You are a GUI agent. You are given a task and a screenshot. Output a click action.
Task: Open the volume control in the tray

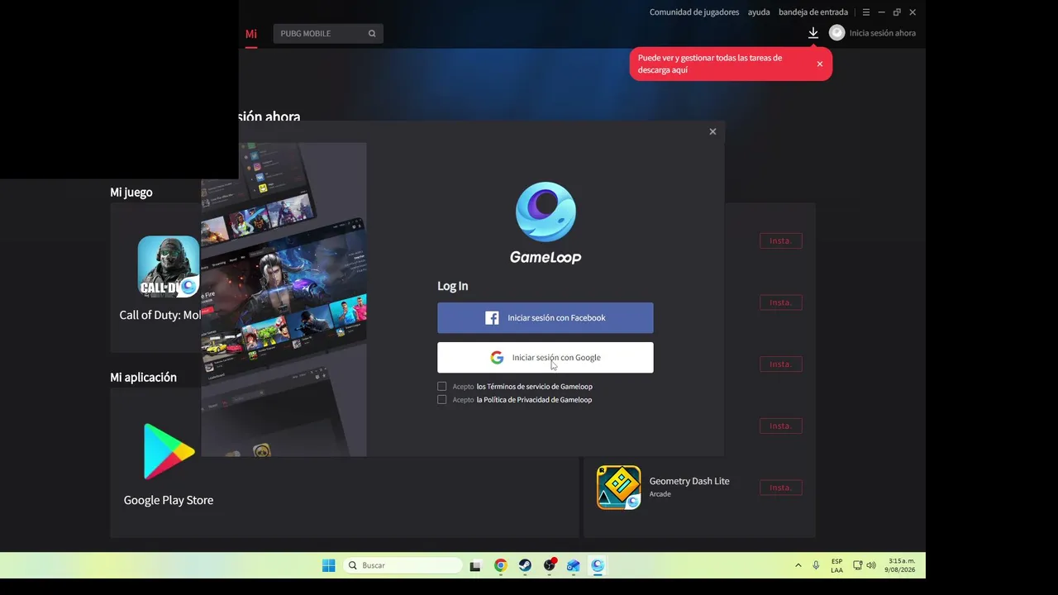tap(871, 565)
